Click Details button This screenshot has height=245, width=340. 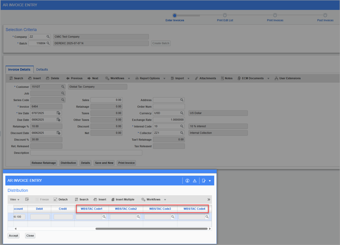pos(85,163)
